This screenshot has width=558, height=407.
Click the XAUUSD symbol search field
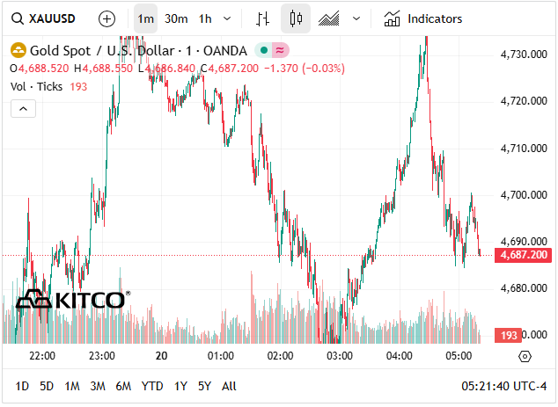(44, 18)
